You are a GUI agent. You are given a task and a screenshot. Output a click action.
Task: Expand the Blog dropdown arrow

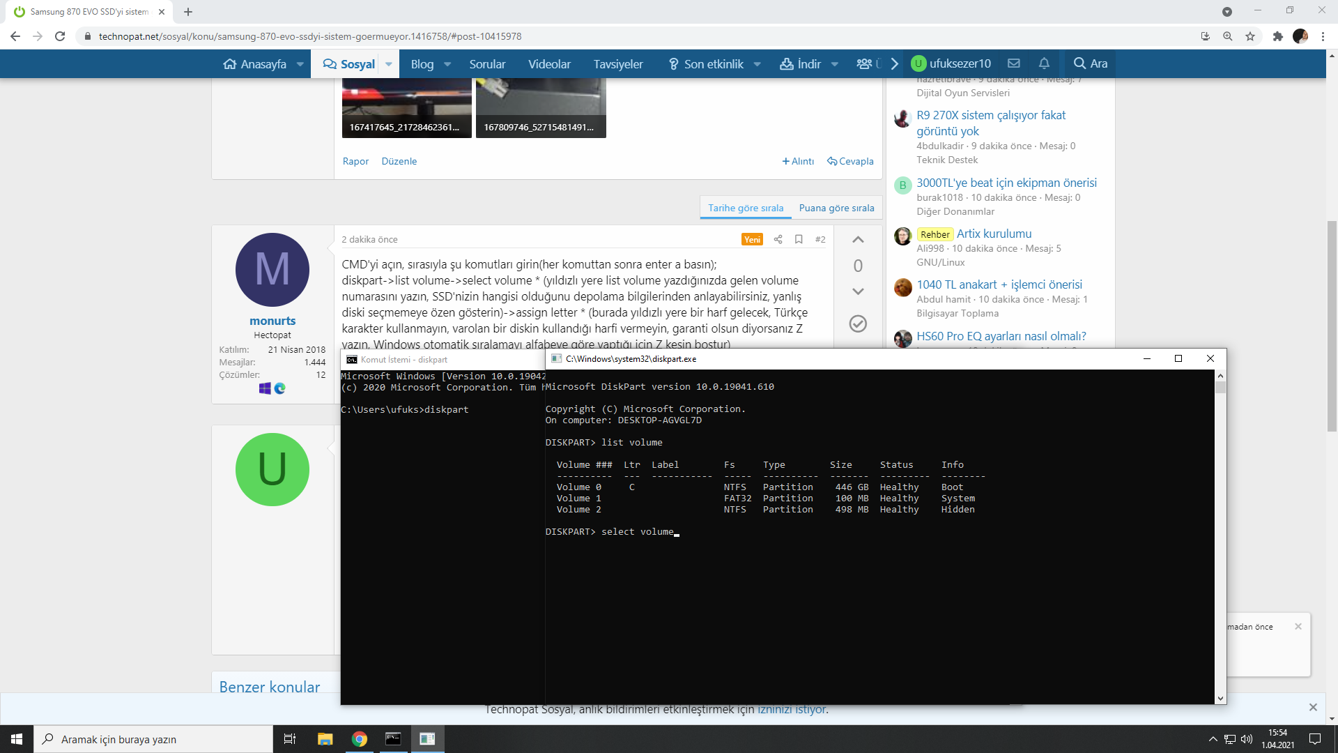tap(447, 64)
